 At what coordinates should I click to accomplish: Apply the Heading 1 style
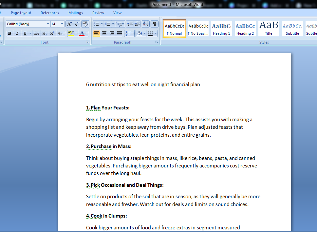(x=221, y=29)
